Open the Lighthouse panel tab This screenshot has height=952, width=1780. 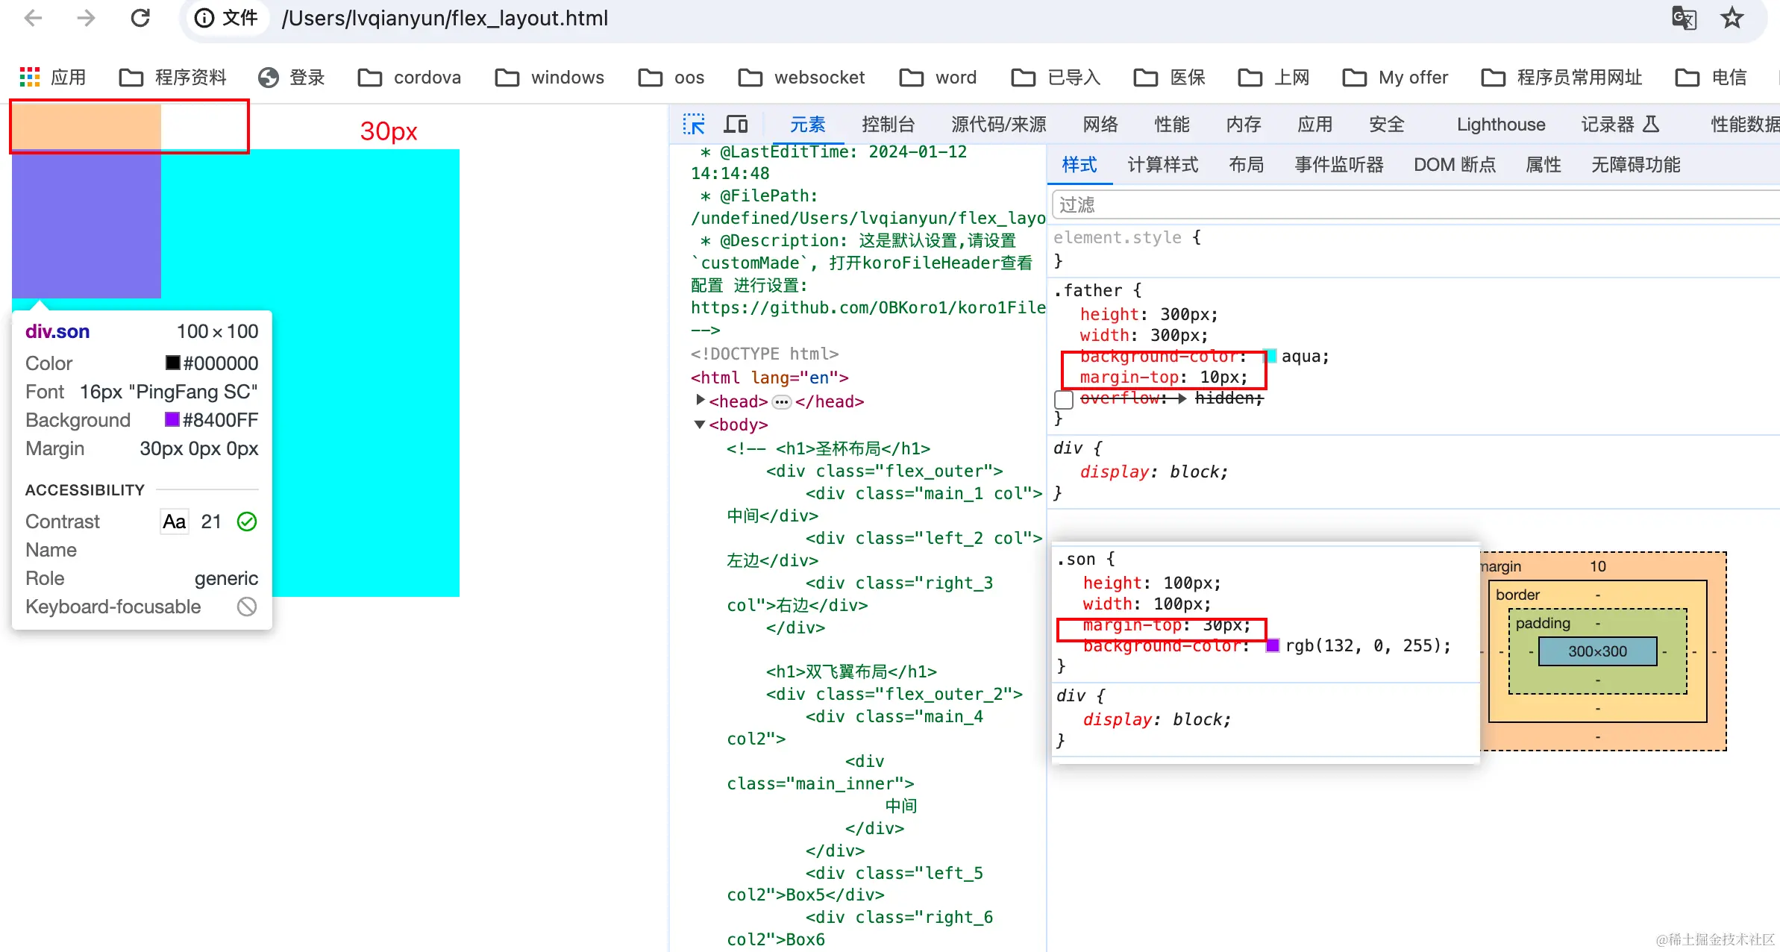point(1500,124)
